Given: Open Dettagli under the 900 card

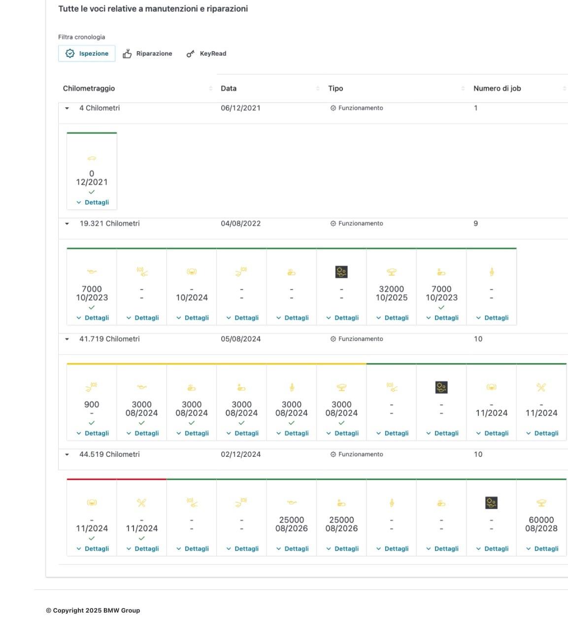Looking at the screenshot, I should click(x=92, y=433).
